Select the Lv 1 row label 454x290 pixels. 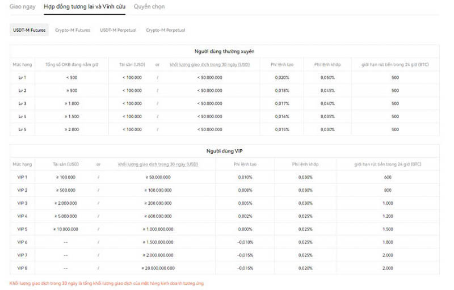22,78
